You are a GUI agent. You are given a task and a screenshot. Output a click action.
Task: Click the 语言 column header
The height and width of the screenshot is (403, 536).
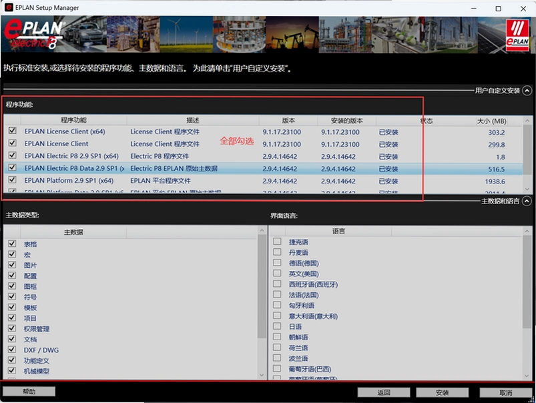click(338, 231)
